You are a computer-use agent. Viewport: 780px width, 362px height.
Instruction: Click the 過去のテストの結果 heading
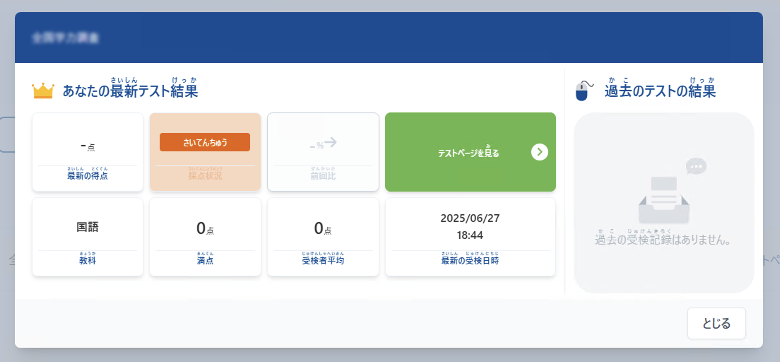tap(660, 91)
